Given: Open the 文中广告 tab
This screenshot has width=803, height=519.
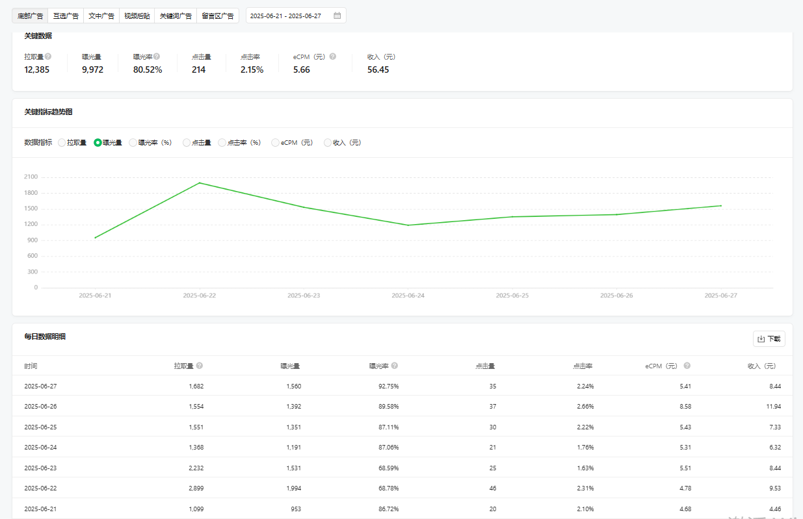Looking at the screenshot, I should click(x=101, y=16).
